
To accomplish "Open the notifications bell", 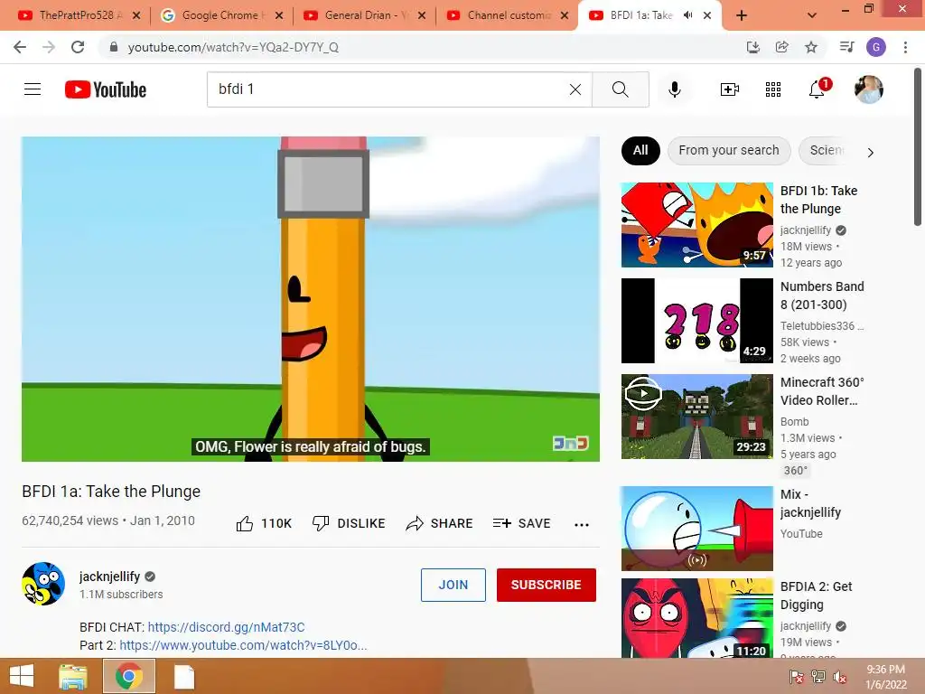I will (x=817, y=89).
